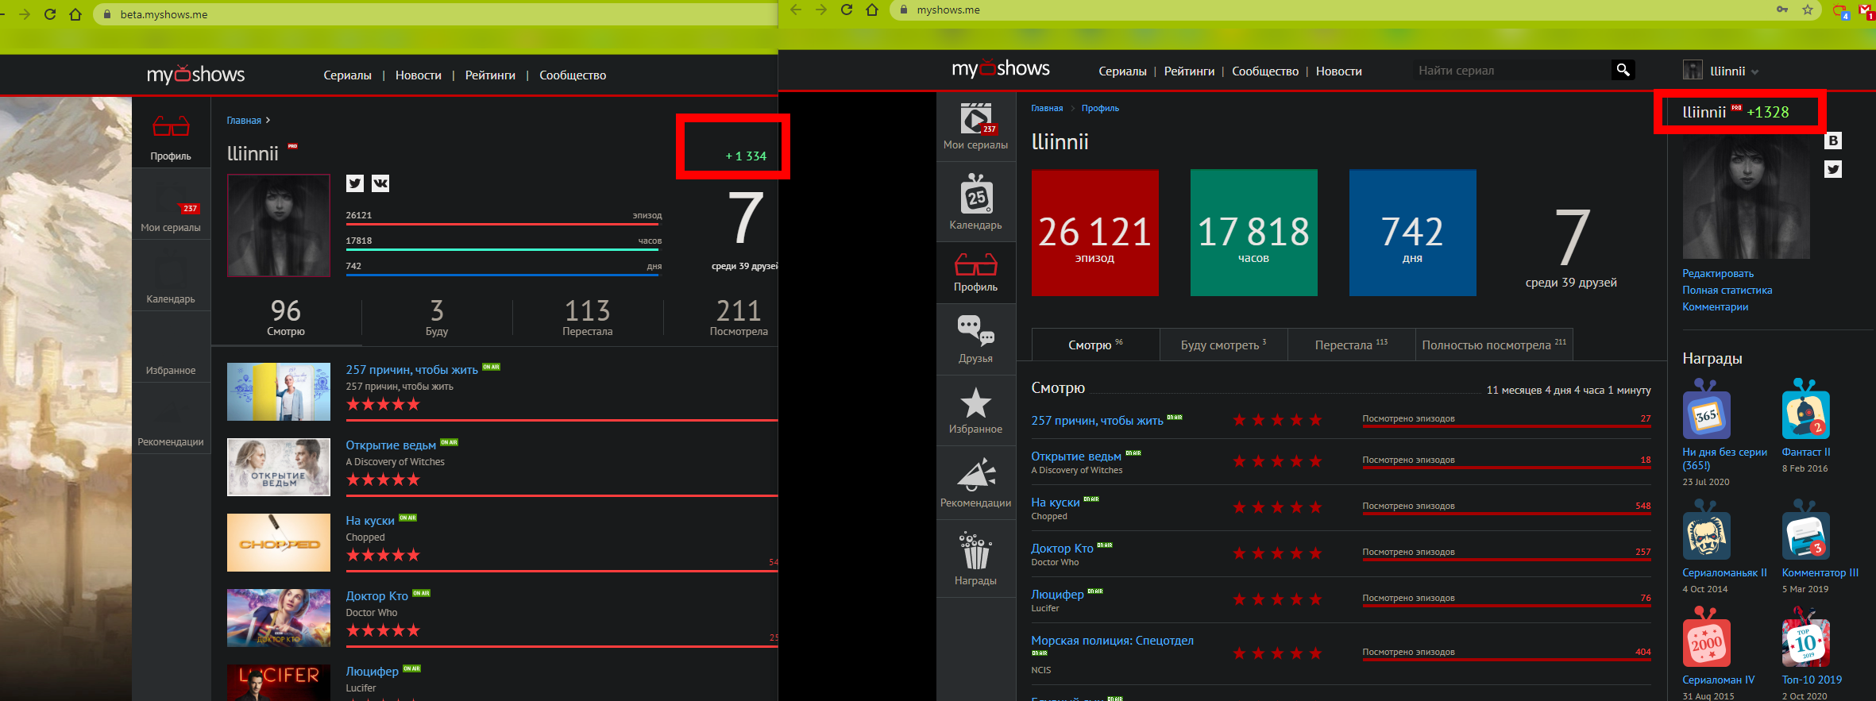This screenshot has width=1876, height=701.
Task: Click Мои сериалы sidebar item in left window
Action: [x=171, y=204]
